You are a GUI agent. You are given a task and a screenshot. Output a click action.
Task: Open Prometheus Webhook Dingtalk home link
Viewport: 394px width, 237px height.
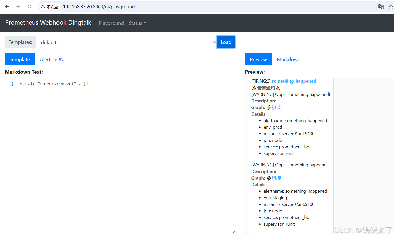pos(48,23)
